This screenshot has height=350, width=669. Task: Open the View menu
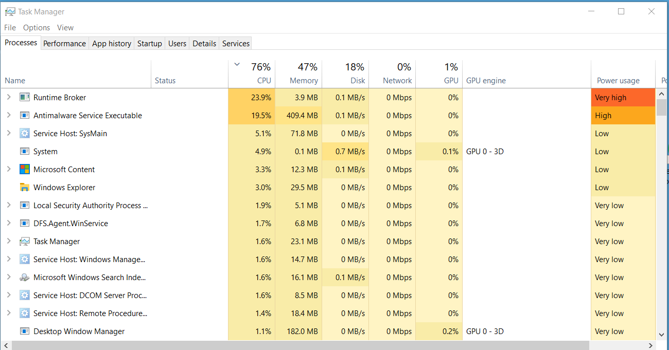click(65, 27)
